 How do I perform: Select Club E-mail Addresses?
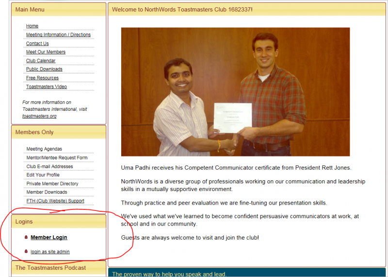pyautogui.click(x=49, y=166)
